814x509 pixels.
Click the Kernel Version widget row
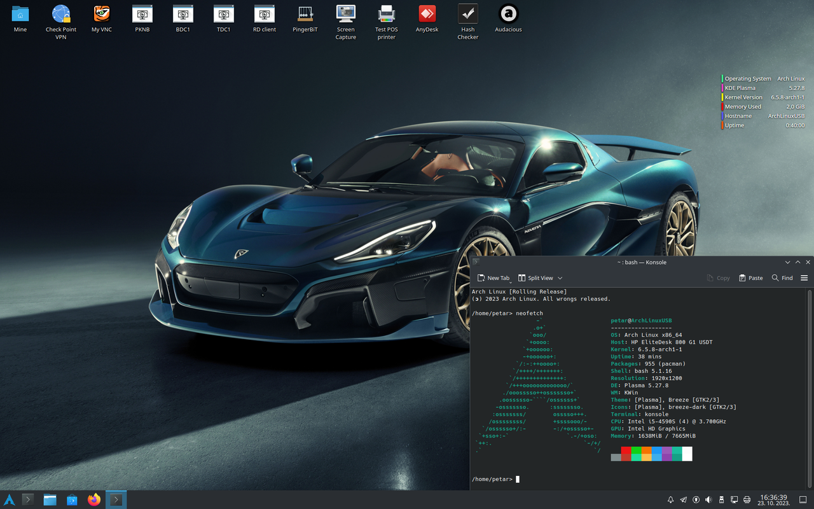coord(763,97)
